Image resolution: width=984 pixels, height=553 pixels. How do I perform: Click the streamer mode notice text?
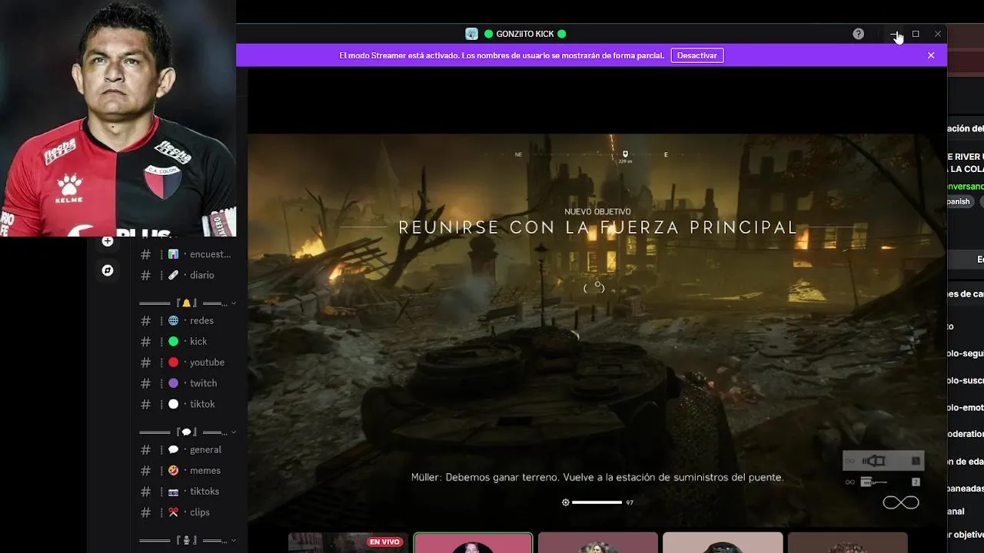click(501, 55)
